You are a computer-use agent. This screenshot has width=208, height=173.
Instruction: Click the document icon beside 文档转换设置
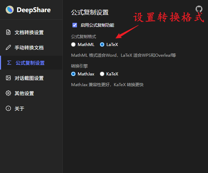[8, 32]
